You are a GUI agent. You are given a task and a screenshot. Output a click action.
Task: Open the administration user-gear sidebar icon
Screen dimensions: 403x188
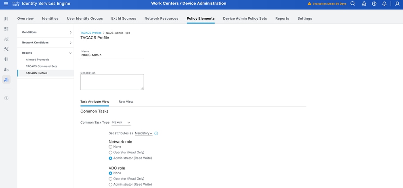tap(6, 69)
